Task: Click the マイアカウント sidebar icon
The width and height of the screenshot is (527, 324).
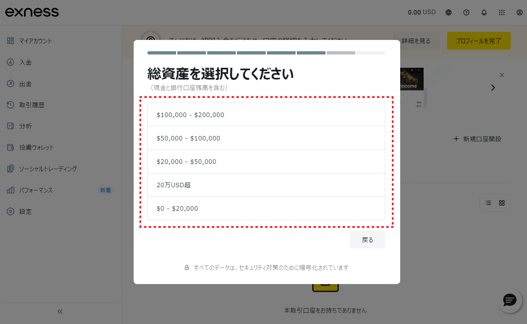Action: (10, 41)
